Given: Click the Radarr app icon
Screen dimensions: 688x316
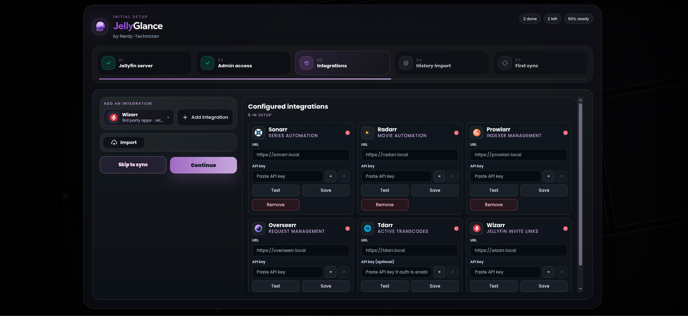Looking at the screenshot, I should click(x=367, y=132).
